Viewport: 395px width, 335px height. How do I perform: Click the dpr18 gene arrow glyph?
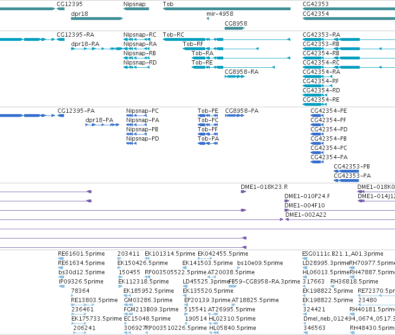(x=97, y=19)
